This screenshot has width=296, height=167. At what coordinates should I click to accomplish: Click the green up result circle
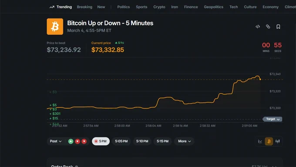pyautogui.click(x=71, y=141)
